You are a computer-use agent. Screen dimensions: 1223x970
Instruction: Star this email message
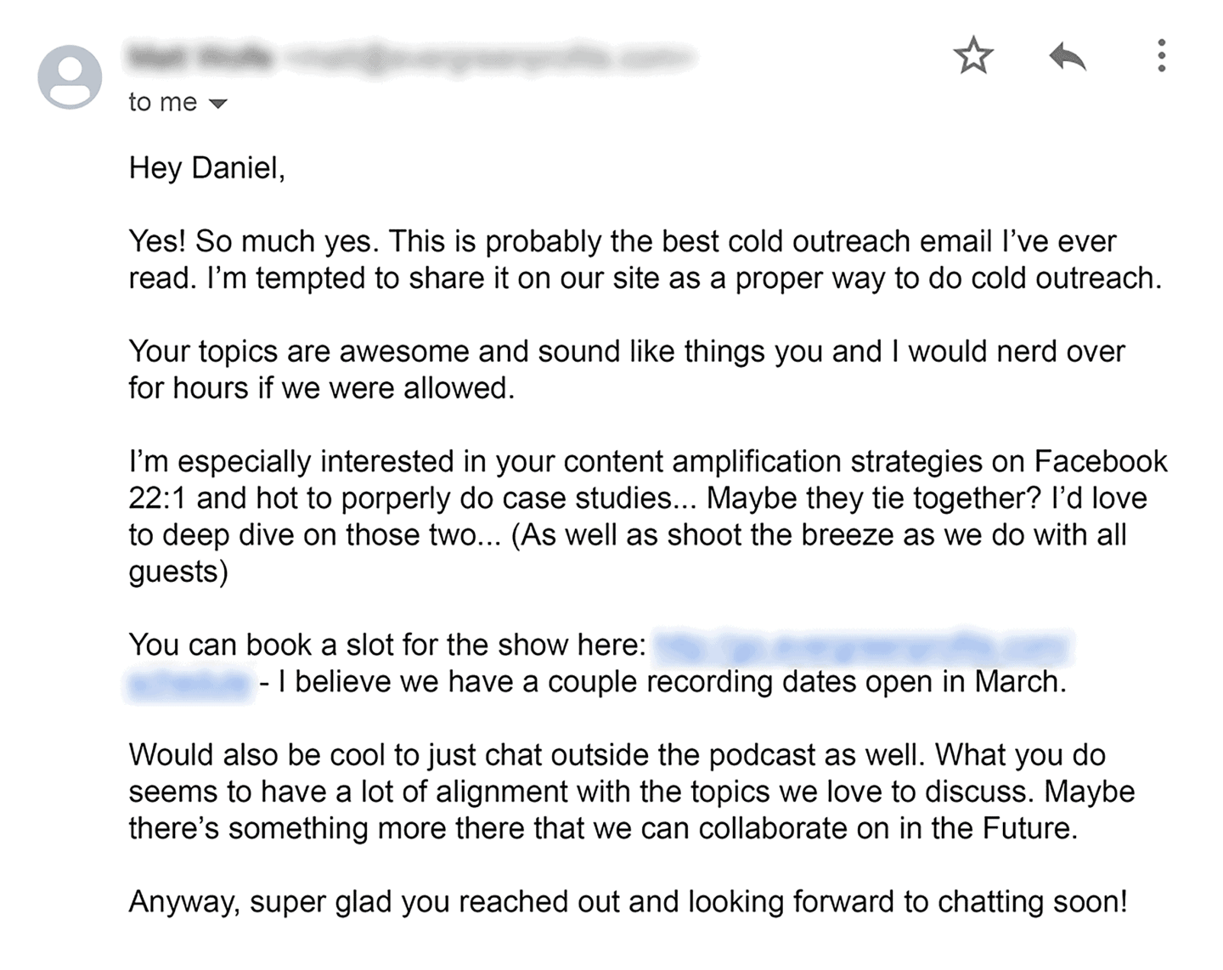click(973, 57)
